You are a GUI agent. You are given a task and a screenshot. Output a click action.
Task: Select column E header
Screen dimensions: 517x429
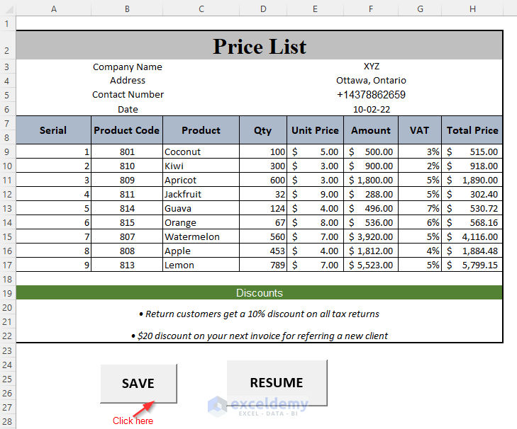(315, 9)
